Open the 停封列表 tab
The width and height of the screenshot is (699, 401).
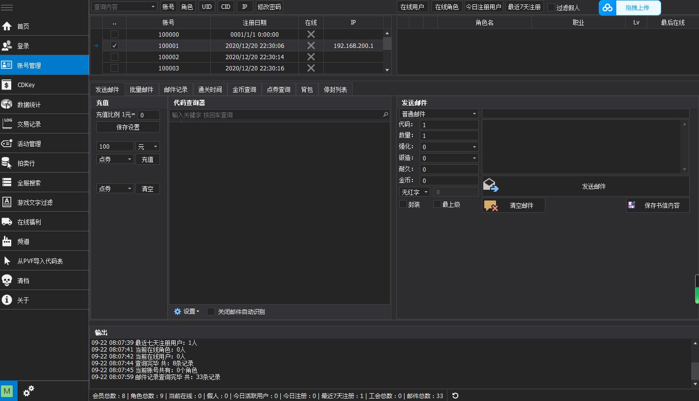tap(335, 89)
